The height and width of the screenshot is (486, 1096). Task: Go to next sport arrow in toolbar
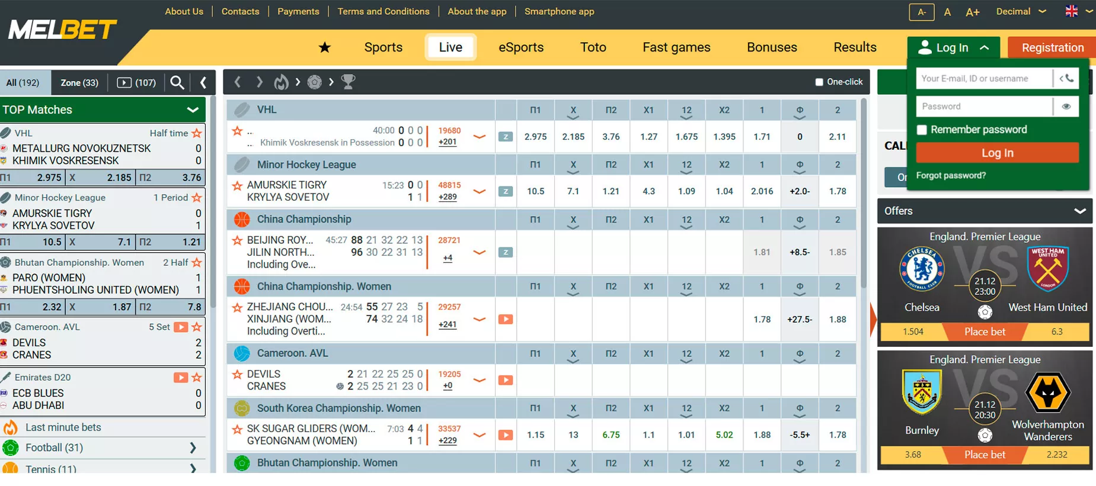tap(259, 82)
